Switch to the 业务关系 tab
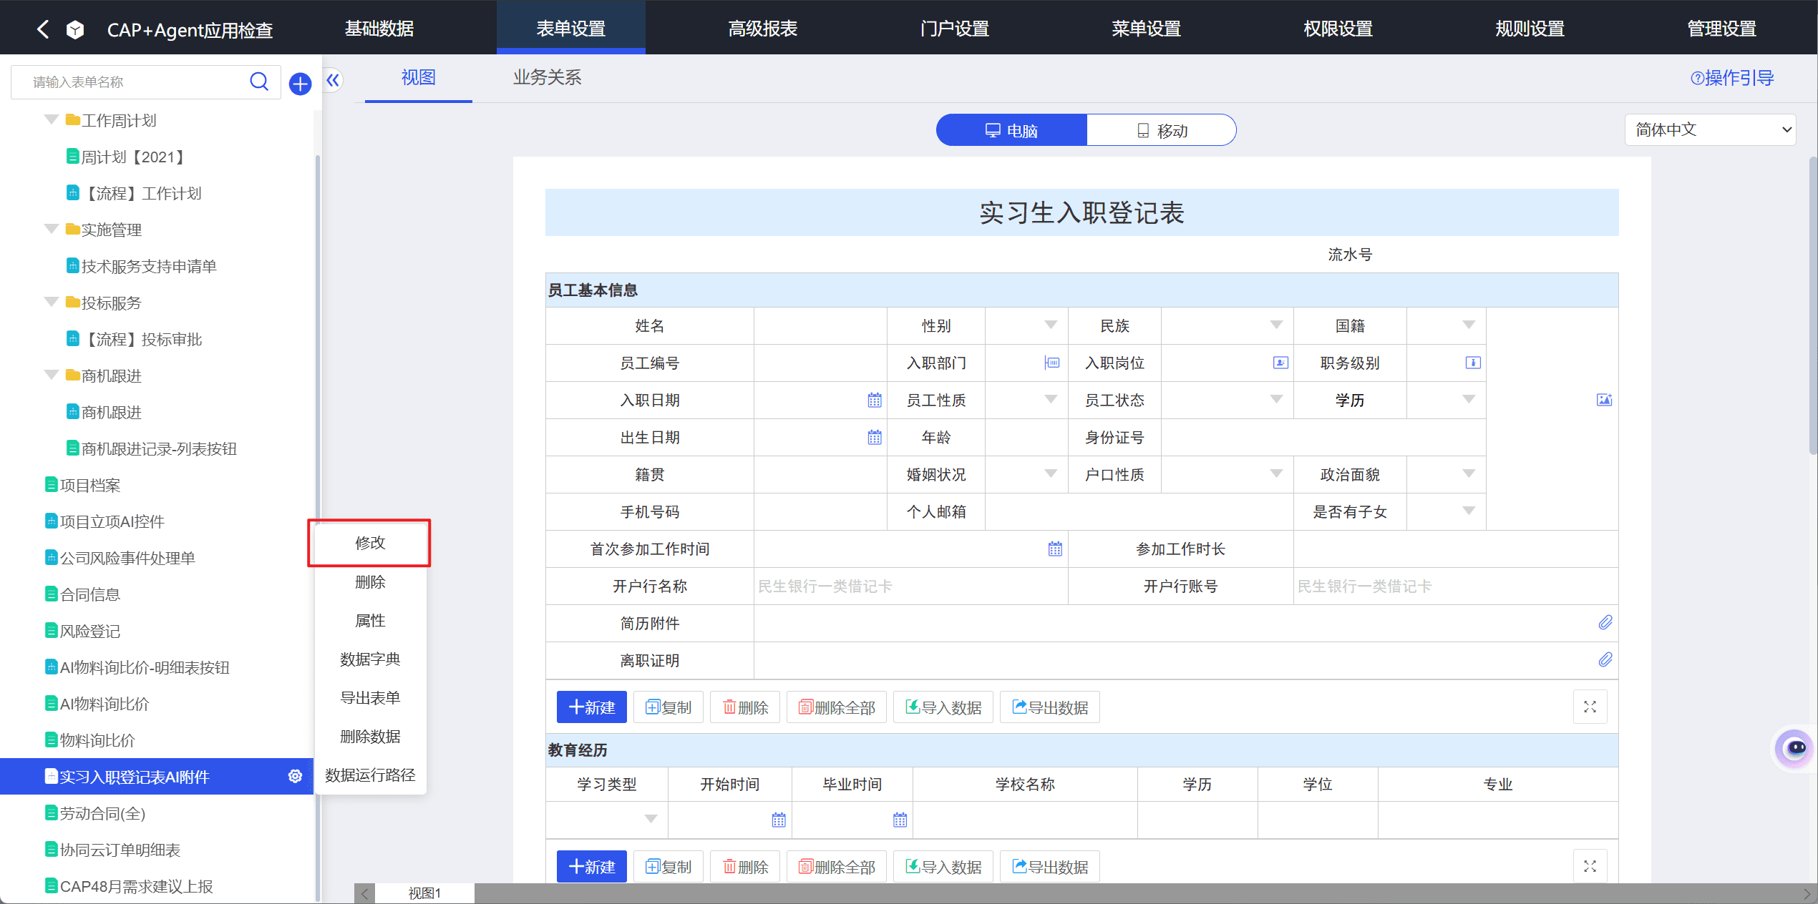The width and height of the screenshot is (1818, 904). coord(547,77)
